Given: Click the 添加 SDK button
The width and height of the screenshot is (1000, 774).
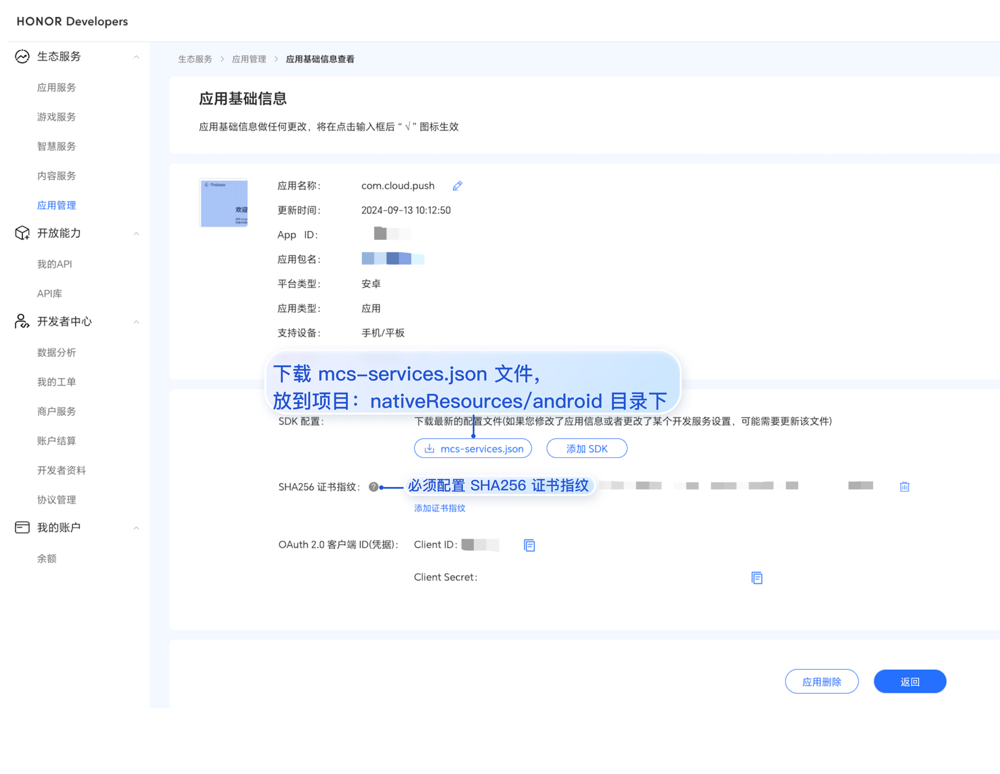Looking at the screenshot, I should click(x=587, y=449).
